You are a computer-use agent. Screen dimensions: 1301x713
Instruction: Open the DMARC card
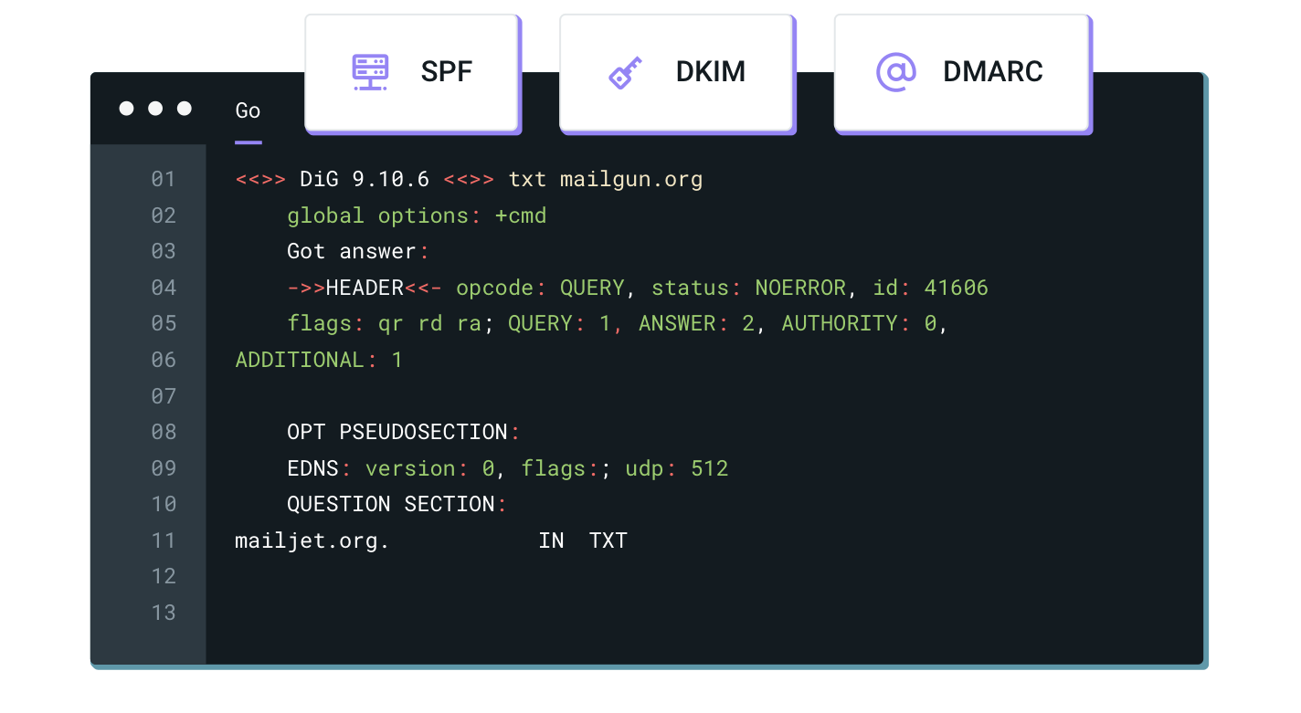pyautogui.click(x=961, y=72)
